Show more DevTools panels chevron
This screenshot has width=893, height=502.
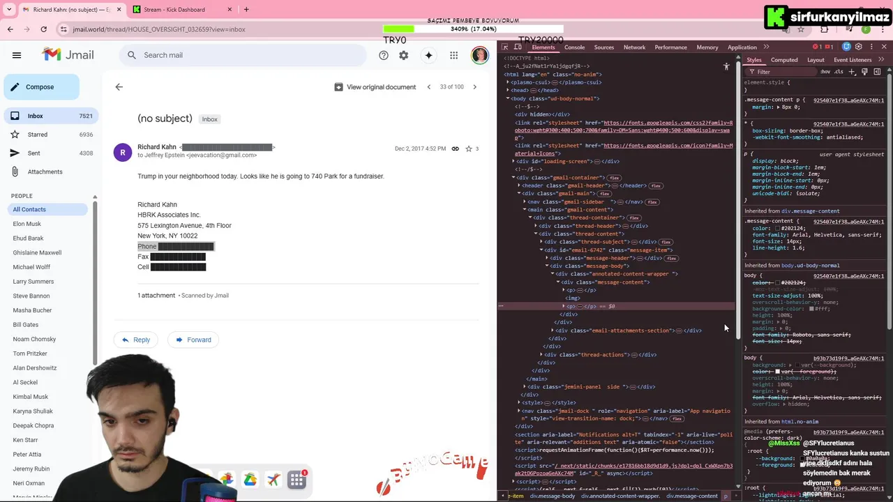[766, 47]
